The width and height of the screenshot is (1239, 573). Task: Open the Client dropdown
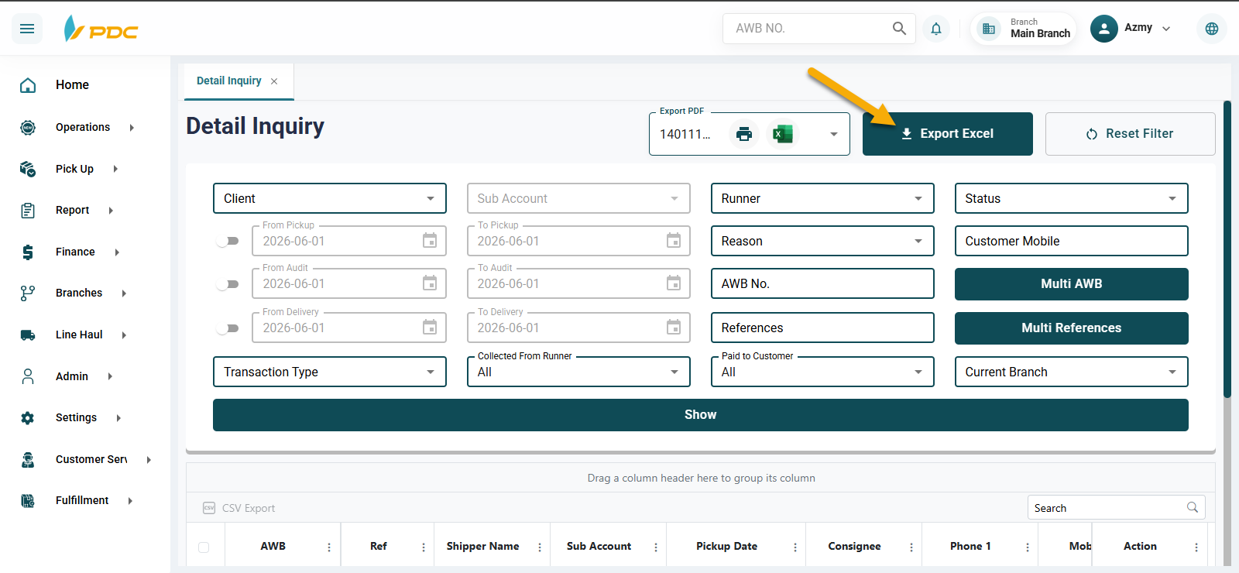[x=330, y=198]
